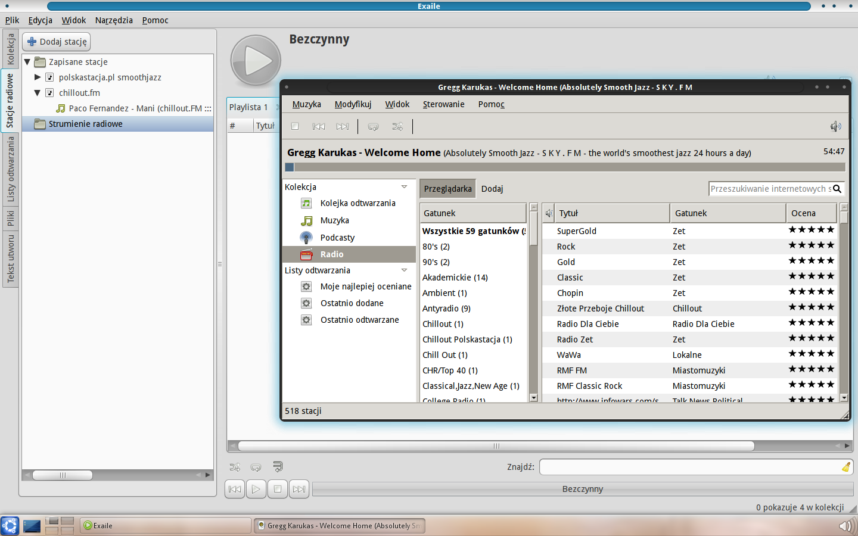Toggle shuffle in Rhythmbox toolbar
This screenshot has width=858, height=536.
pos(397,126)
